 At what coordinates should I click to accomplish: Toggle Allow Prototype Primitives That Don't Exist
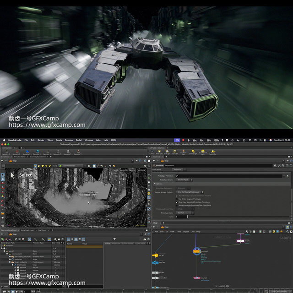point(177,206)
